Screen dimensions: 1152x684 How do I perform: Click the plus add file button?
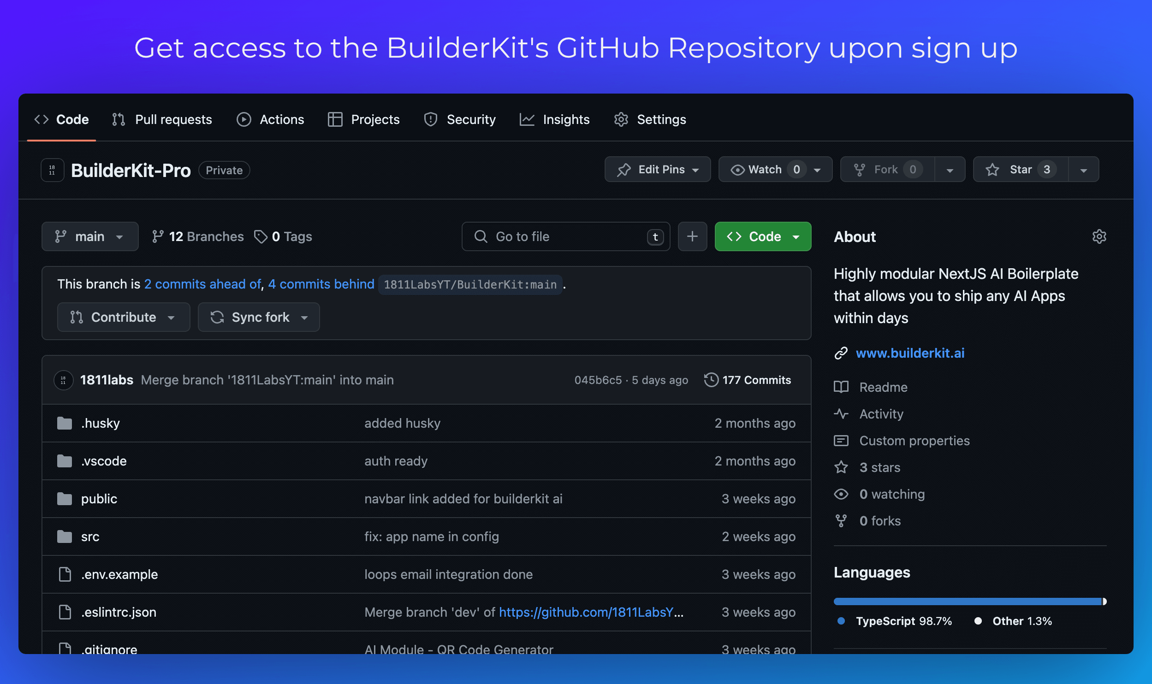click(692, 236)
